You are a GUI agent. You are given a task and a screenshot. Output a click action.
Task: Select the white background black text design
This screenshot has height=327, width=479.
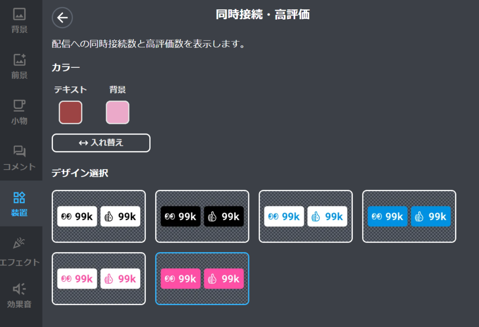pos(99,216)
